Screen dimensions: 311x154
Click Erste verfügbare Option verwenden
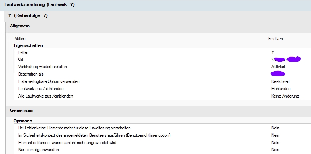[49, 81]
